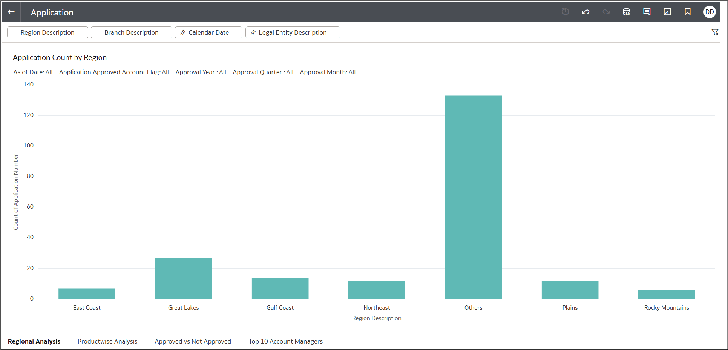The height and width of the screenshot is (350, 728).
Task: Switch to the Regional Analysis tab
Action: 34,341
